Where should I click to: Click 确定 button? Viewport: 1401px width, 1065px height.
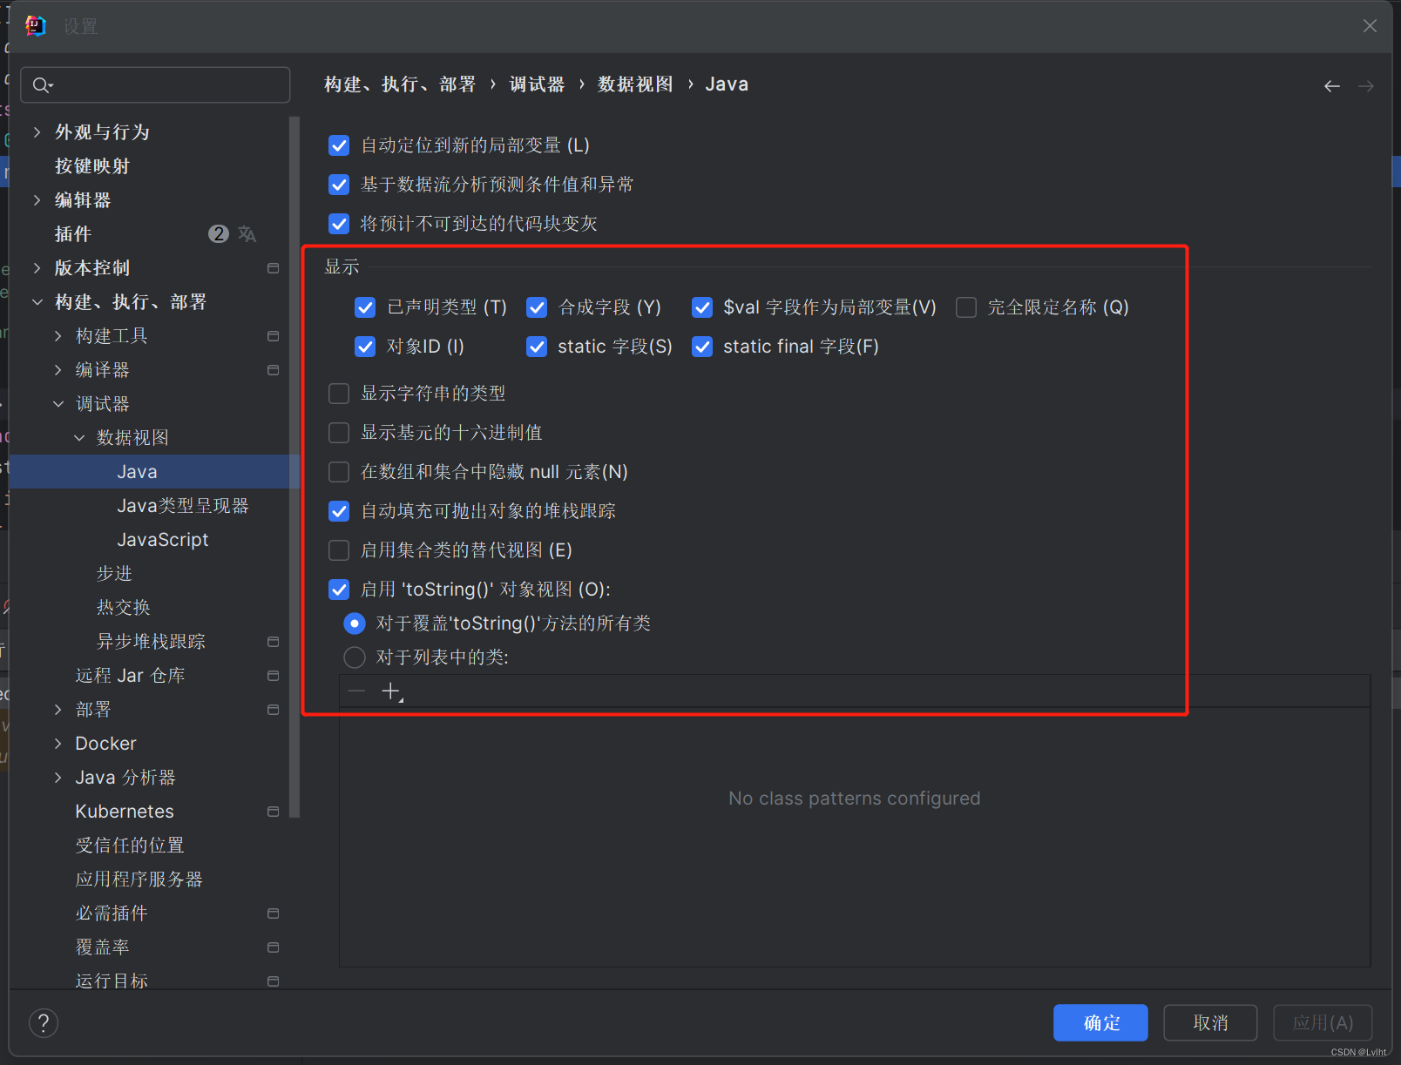[x=1100, y=1023]
